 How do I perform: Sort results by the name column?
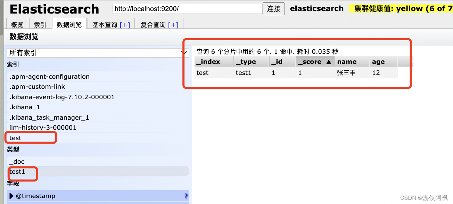(352, 61)
